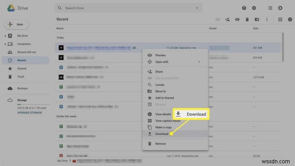
Task: Click the Today section heading
Action: pos(60,38)
